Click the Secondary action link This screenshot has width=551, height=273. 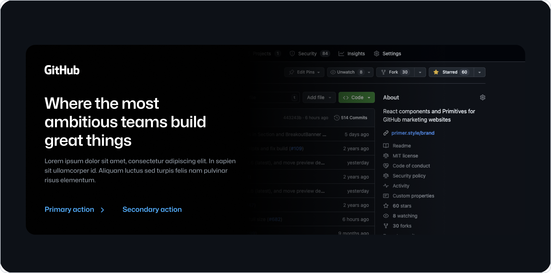pos(152,210)
